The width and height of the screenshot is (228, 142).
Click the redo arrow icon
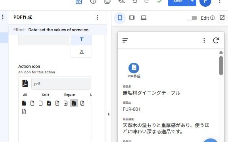coord(147,1)
